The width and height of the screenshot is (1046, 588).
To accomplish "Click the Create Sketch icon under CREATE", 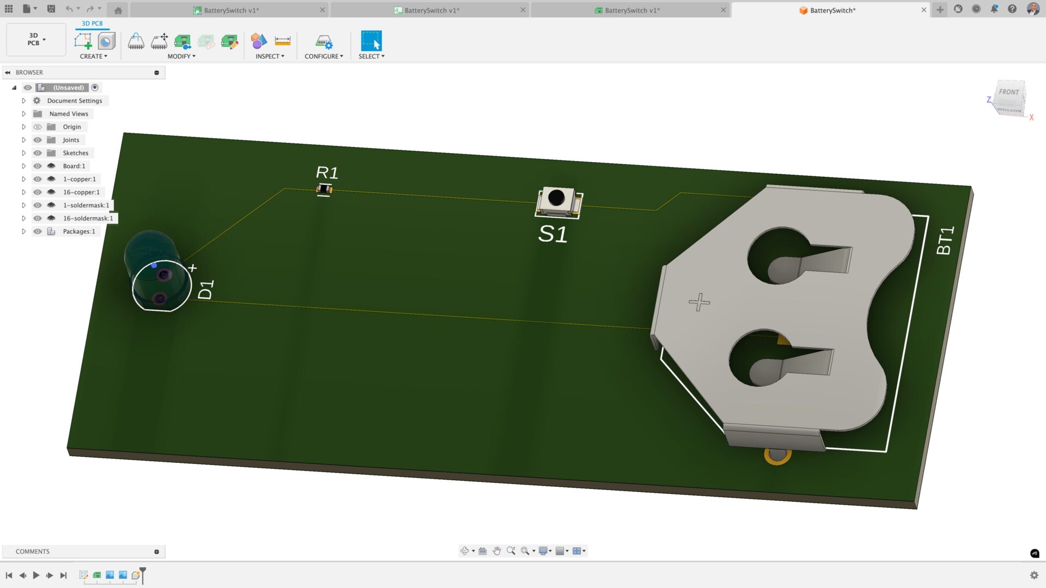I will pyautogui.click(x=83, y=41).
